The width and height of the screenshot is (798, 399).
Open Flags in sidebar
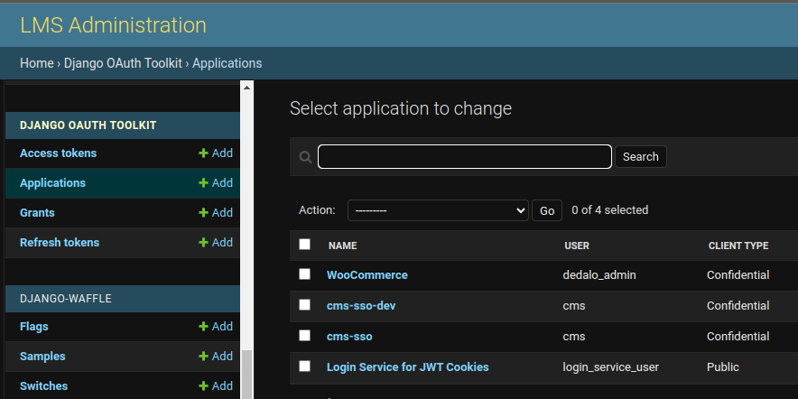[34, 326]
